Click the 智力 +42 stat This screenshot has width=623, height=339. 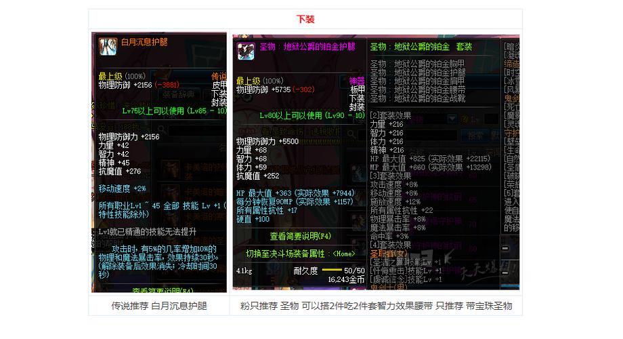coord(114,154)
